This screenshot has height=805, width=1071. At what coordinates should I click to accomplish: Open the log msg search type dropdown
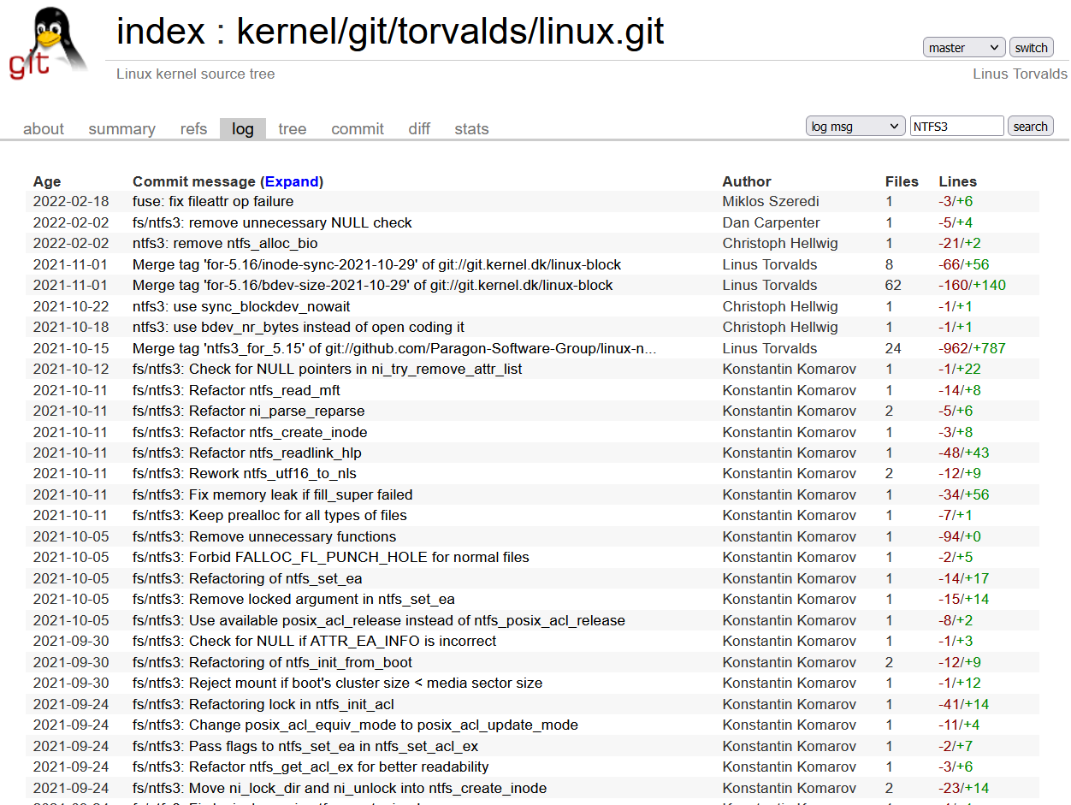[x=855, y=127]
